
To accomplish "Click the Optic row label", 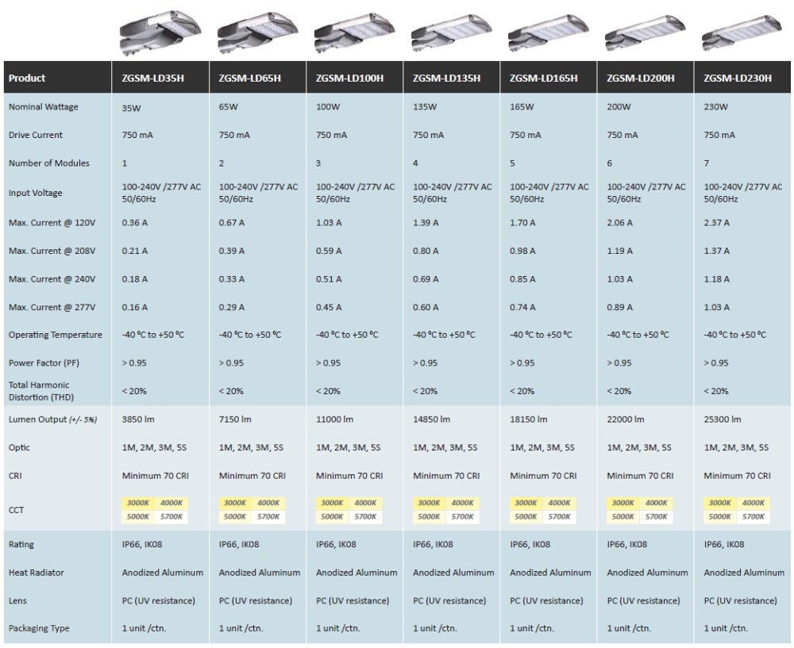I will coord(19,447).
